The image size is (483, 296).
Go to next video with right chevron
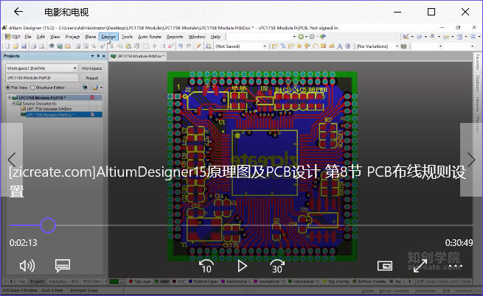pos(471,159)
